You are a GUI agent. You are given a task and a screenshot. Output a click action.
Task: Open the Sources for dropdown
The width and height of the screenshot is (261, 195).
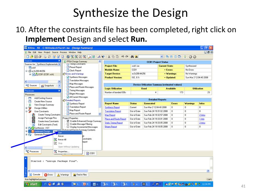59,64
